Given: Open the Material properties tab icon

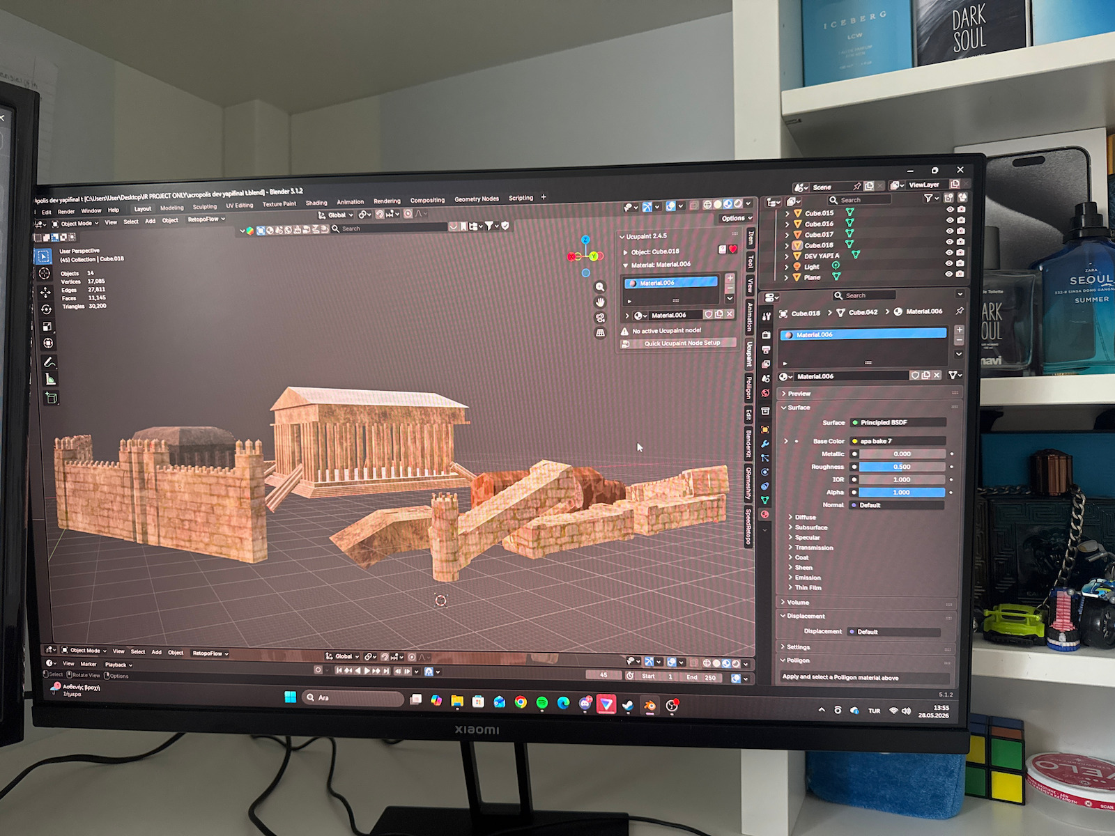Looking at the screenshot, I should point(764,515).
